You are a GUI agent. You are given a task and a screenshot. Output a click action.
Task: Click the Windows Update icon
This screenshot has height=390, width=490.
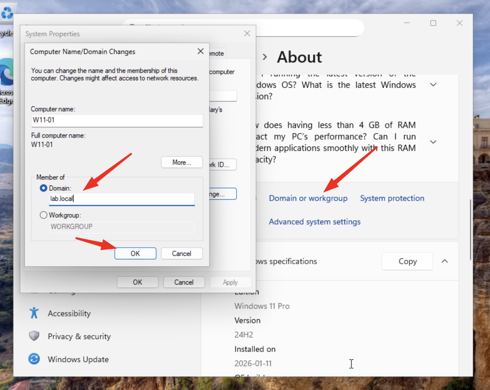[34, 359]
